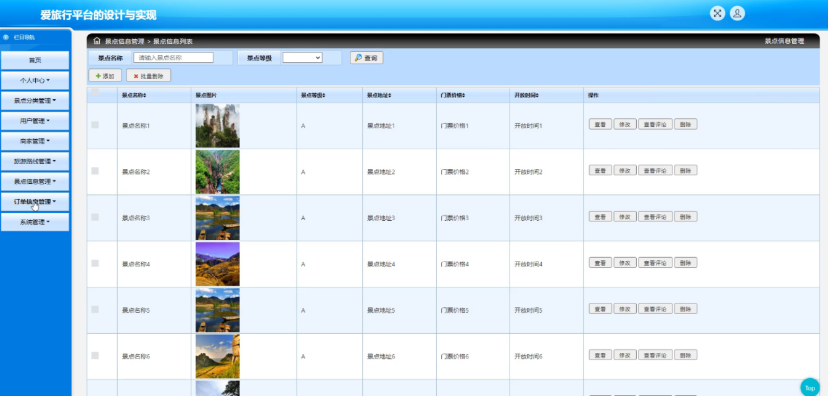The height and width of the screenshot is (396, 828).
Task: Toggle the select-all checkbox in table header
Action: (x=95, y=93)
